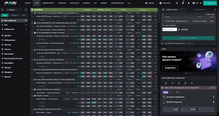This screenshot has width=219, height=116.
Task: Open the Помощь link
Action: 165,3
